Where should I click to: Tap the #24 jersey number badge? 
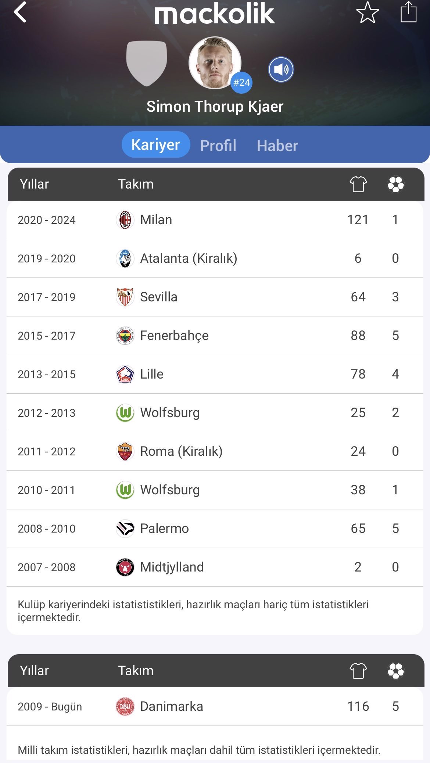[241, 83]
